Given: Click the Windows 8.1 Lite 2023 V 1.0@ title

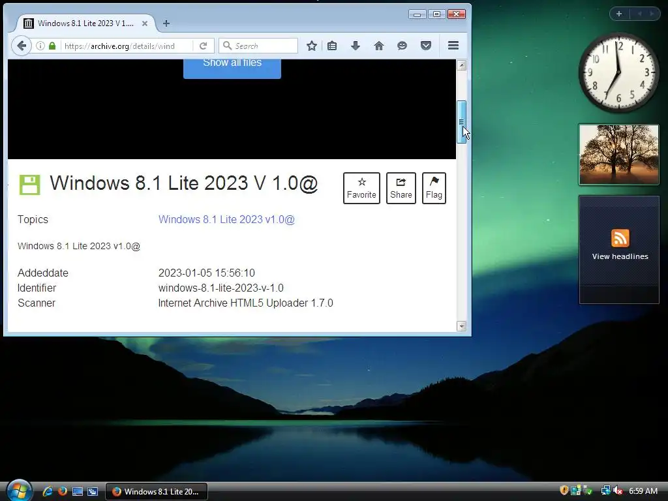Looking at the screenshot, I should pyautogui.click(x=183, y=183).
